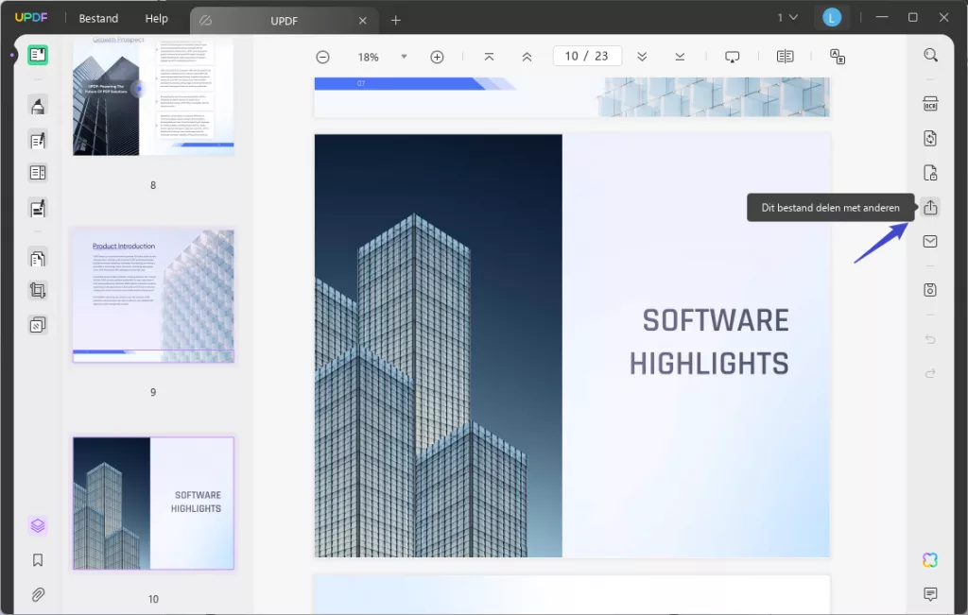Toggle the reader mode icon
The width and height of the screenshot is (968, 615).
click(x=38, y=55)
